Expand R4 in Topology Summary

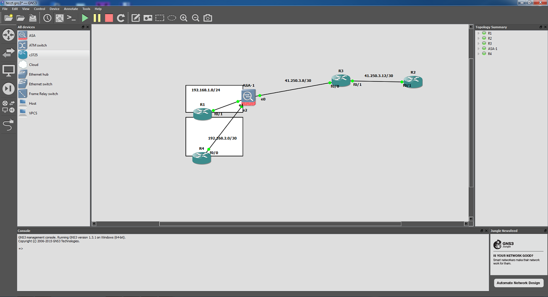pos(479,54)
